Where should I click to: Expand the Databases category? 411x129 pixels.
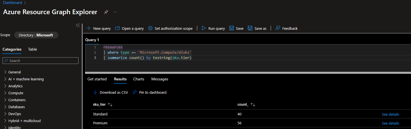click(5, 107)
